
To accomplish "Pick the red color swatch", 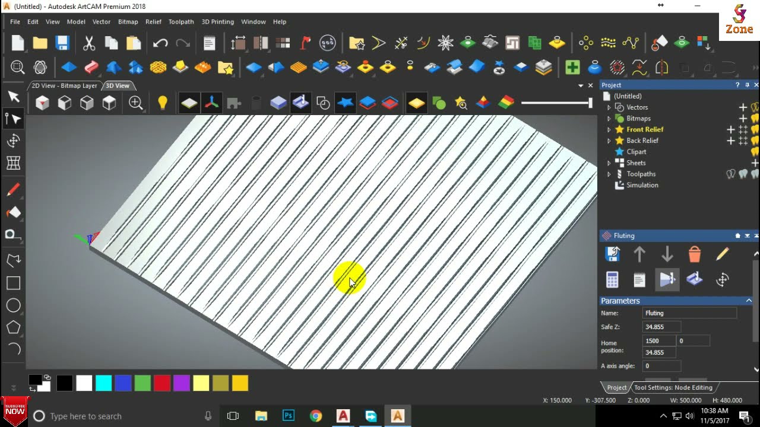I will (x=162, y=384).
